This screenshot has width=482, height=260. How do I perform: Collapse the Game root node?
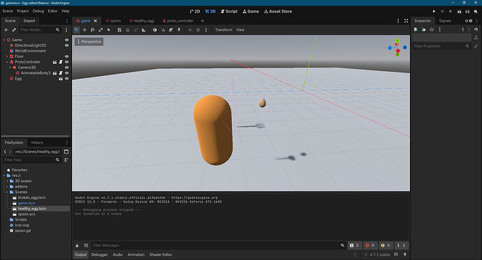click(4, 40)
